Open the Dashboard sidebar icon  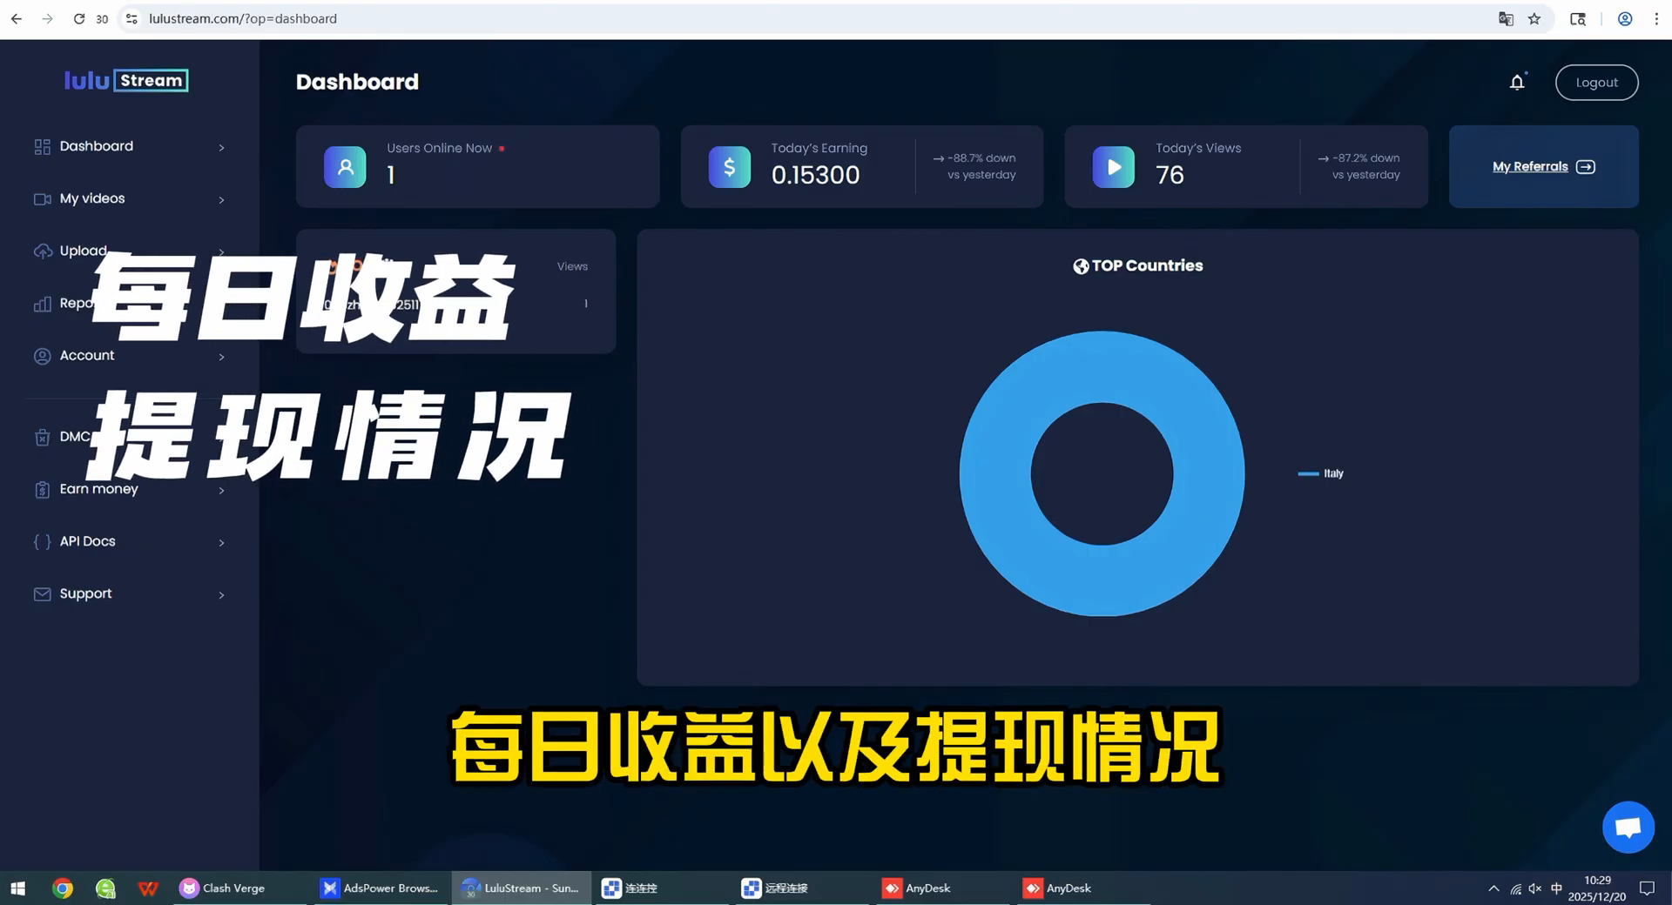[42, 146]
